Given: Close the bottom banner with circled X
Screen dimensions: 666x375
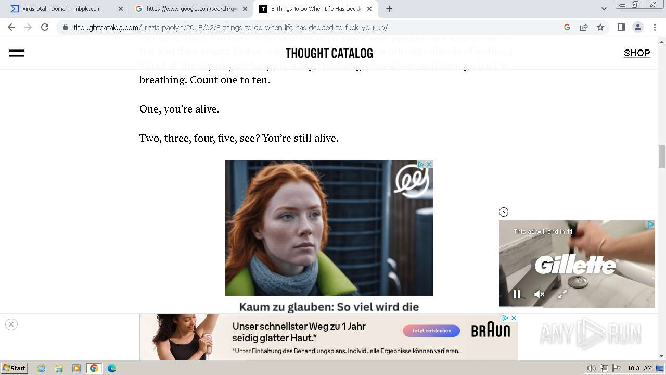Looking at the screenshot, I should pos(11,324).
